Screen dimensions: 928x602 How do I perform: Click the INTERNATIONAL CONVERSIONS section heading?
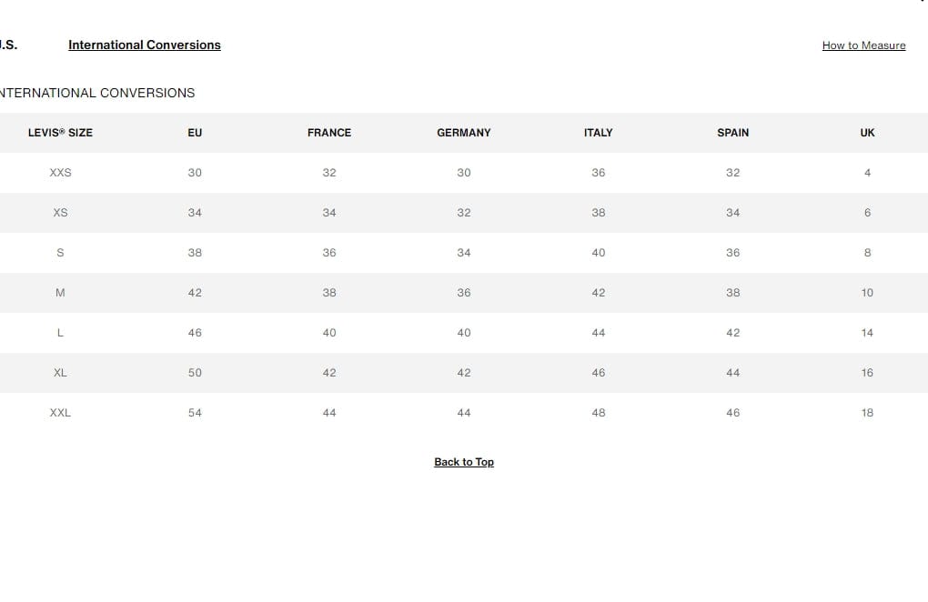(97, 93)
